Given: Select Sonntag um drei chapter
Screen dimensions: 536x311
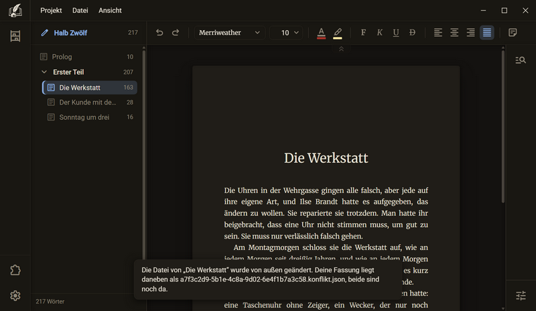Looking at the screenshot, I should [90, 117].
